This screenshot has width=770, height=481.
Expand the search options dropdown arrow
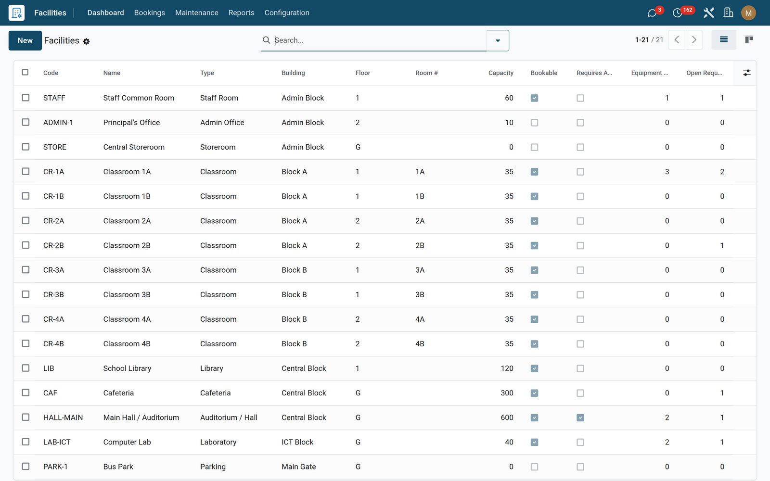(498, 40)
